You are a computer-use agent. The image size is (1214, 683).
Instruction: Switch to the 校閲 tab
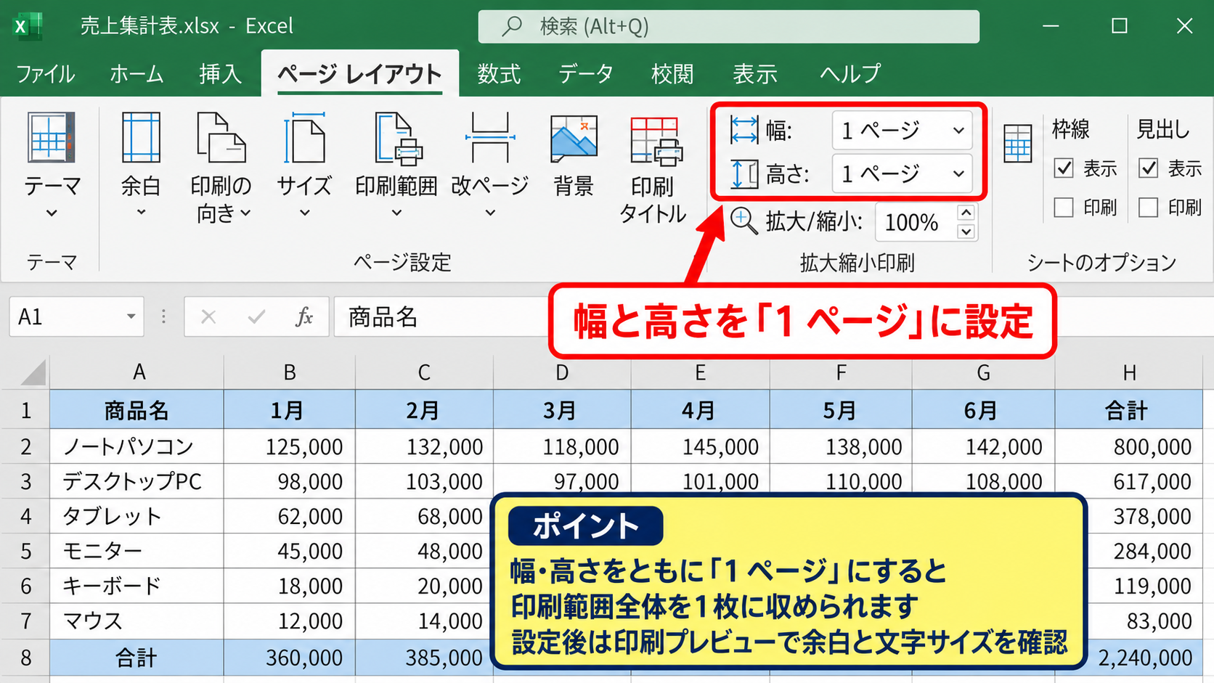pos(673,74)
